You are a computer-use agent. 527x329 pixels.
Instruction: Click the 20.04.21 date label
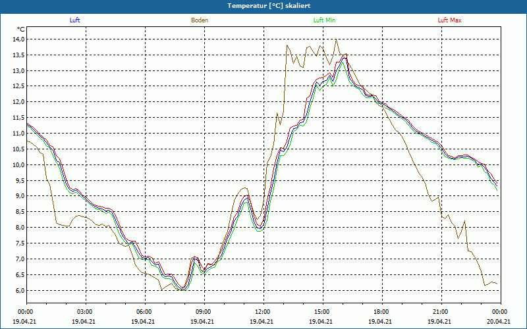coord(499,321)
